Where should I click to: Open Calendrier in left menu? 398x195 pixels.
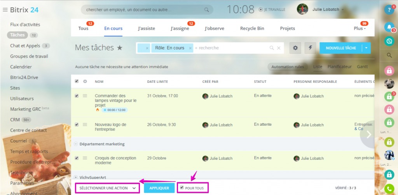coord(21,67)
